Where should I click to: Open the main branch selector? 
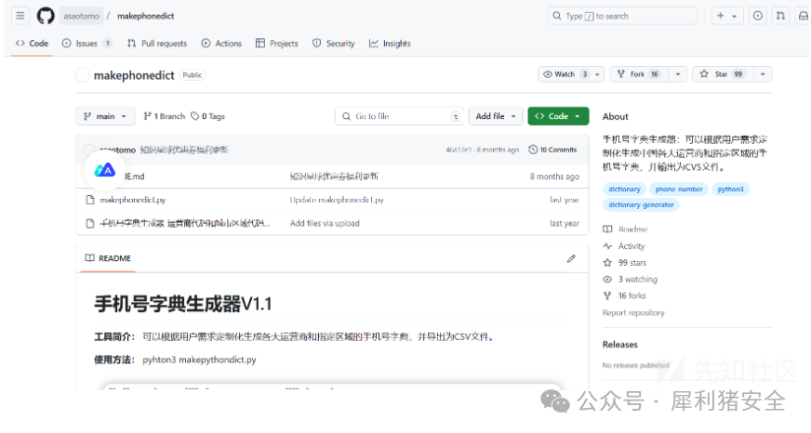(105, 116)
